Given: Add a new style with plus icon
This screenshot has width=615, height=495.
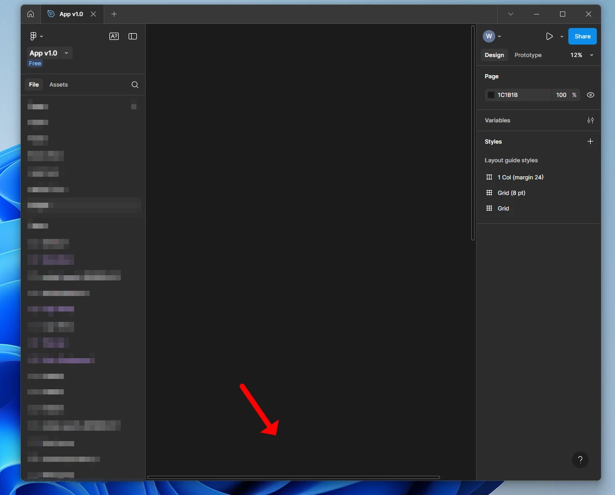Looking at the screenshot, I should coord(590,142).
